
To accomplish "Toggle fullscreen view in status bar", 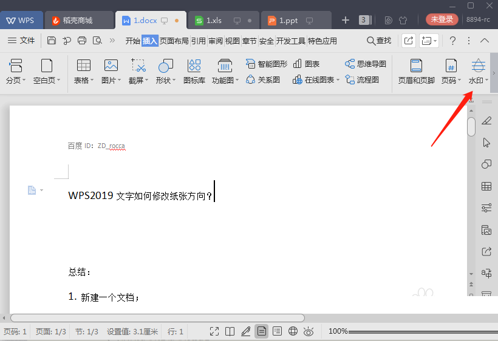I will click(214, 331).
